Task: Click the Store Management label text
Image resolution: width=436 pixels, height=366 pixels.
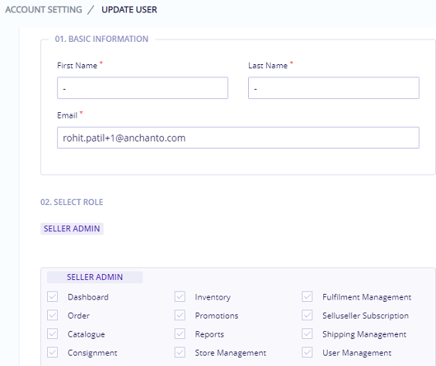Action: click(230, 353)
